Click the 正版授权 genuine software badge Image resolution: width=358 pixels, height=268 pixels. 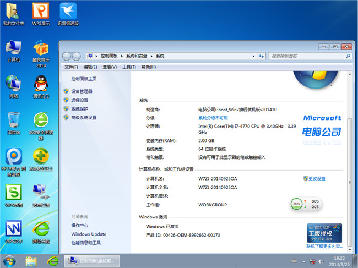(324, 233)
